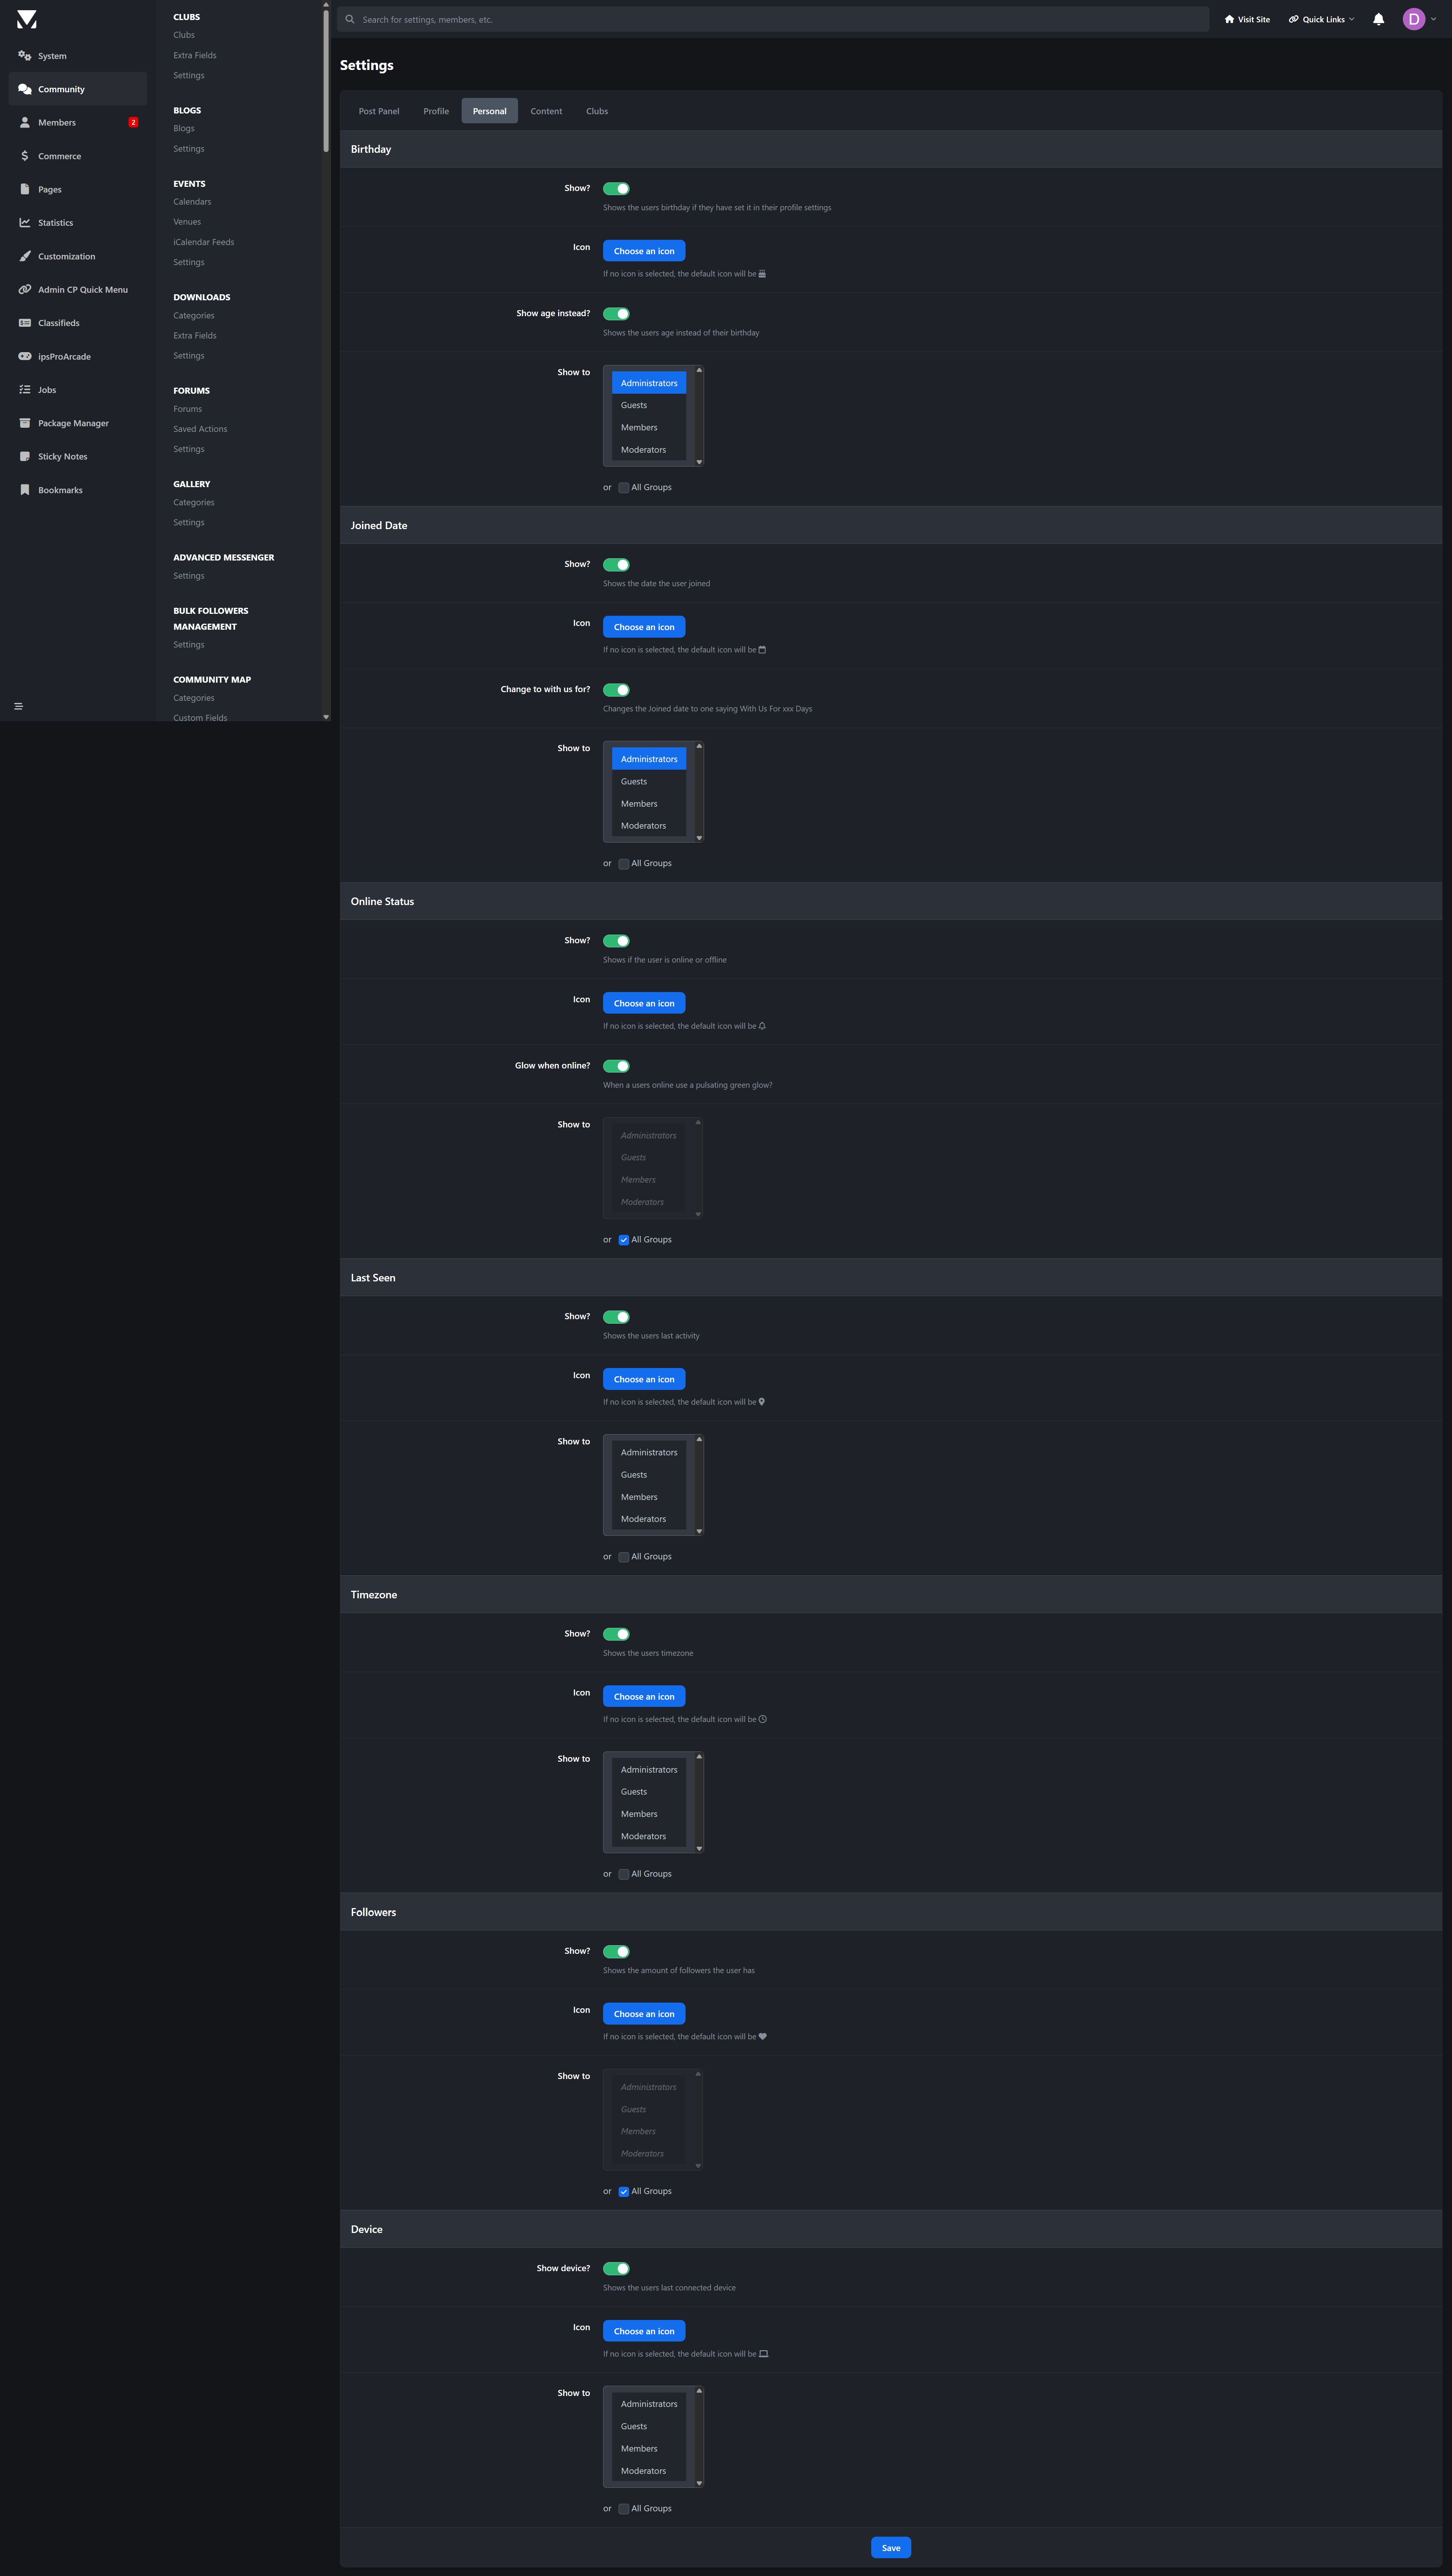The width and height of the screenshot is (1452, 2576).
Task: Expand the Quick Links dropdown
Action: [1321, 19]
